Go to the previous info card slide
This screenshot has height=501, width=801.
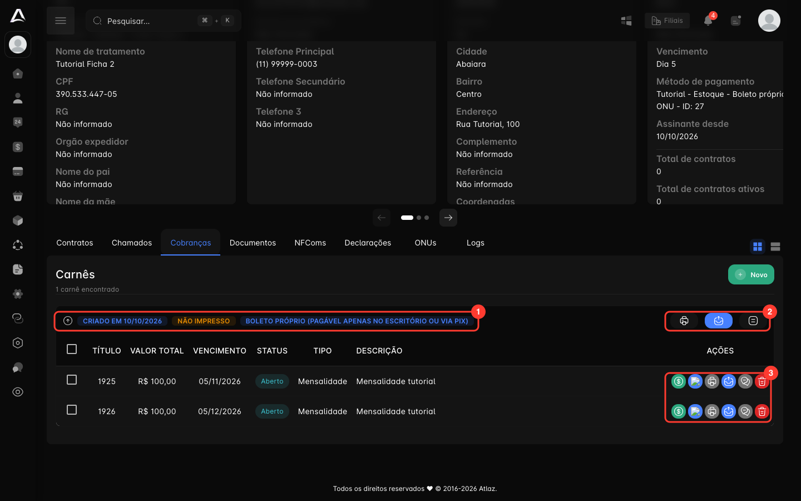click(x=382, y=218)
